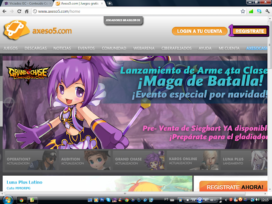Image resolution: width=272 pixels, height=204 pixels.
Task: Open the Ayuda menu
Action: (205, 48)
